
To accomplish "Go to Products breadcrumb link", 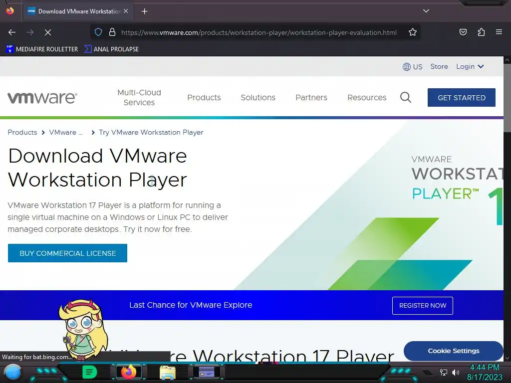I will click(x=22, y=132).
